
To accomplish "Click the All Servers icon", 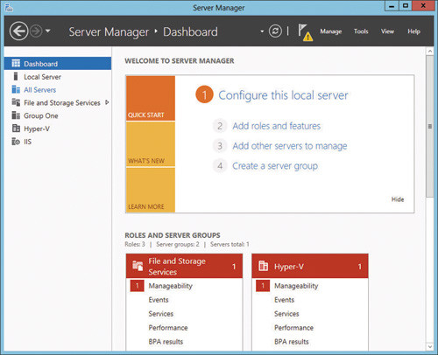I will tap(16, 89).
